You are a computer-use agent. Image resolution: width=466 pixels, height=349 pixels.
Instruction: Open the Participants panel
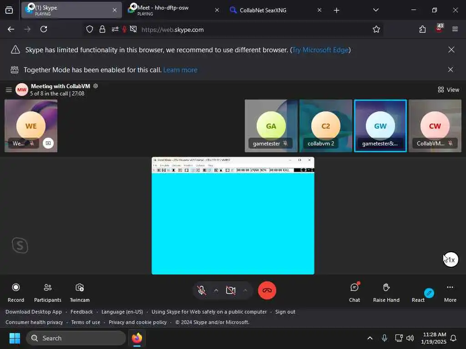point(47,292)
